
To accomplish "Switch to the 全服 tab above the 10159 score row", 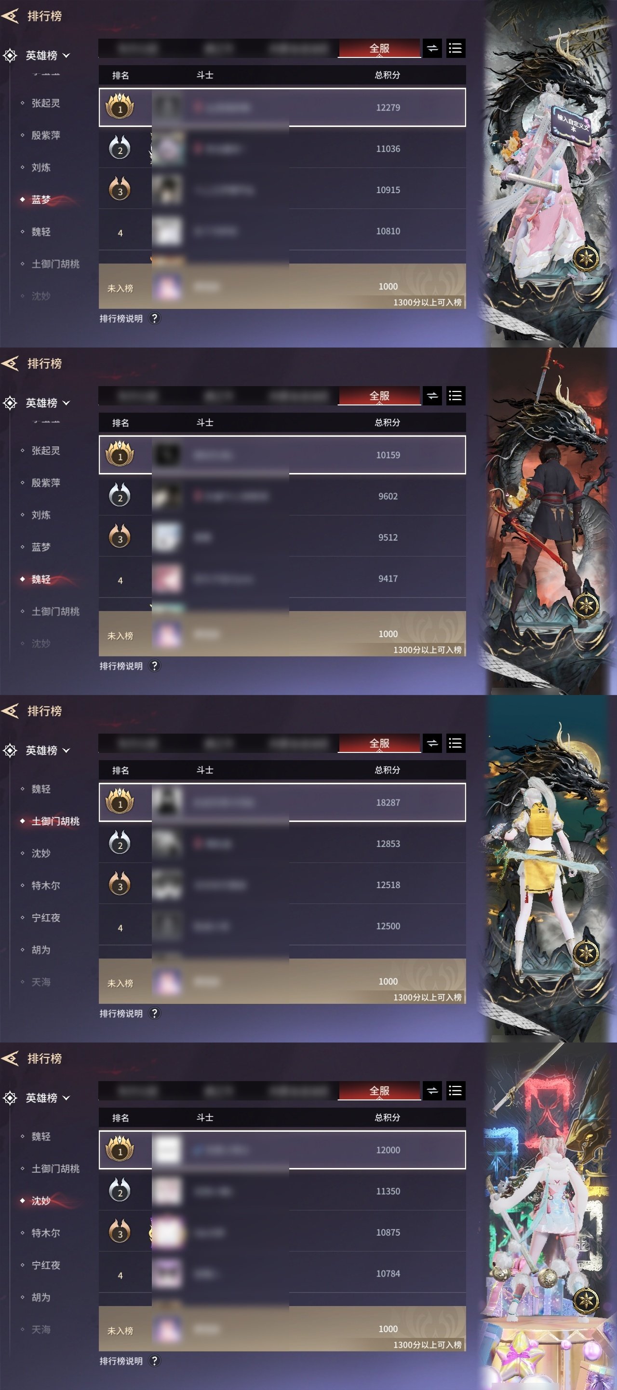I will [379, 396].
